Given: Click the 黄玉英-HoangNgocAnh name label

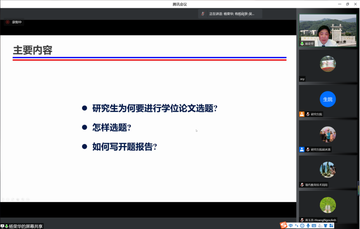Looking at the screenshot, I should (321, 220).
